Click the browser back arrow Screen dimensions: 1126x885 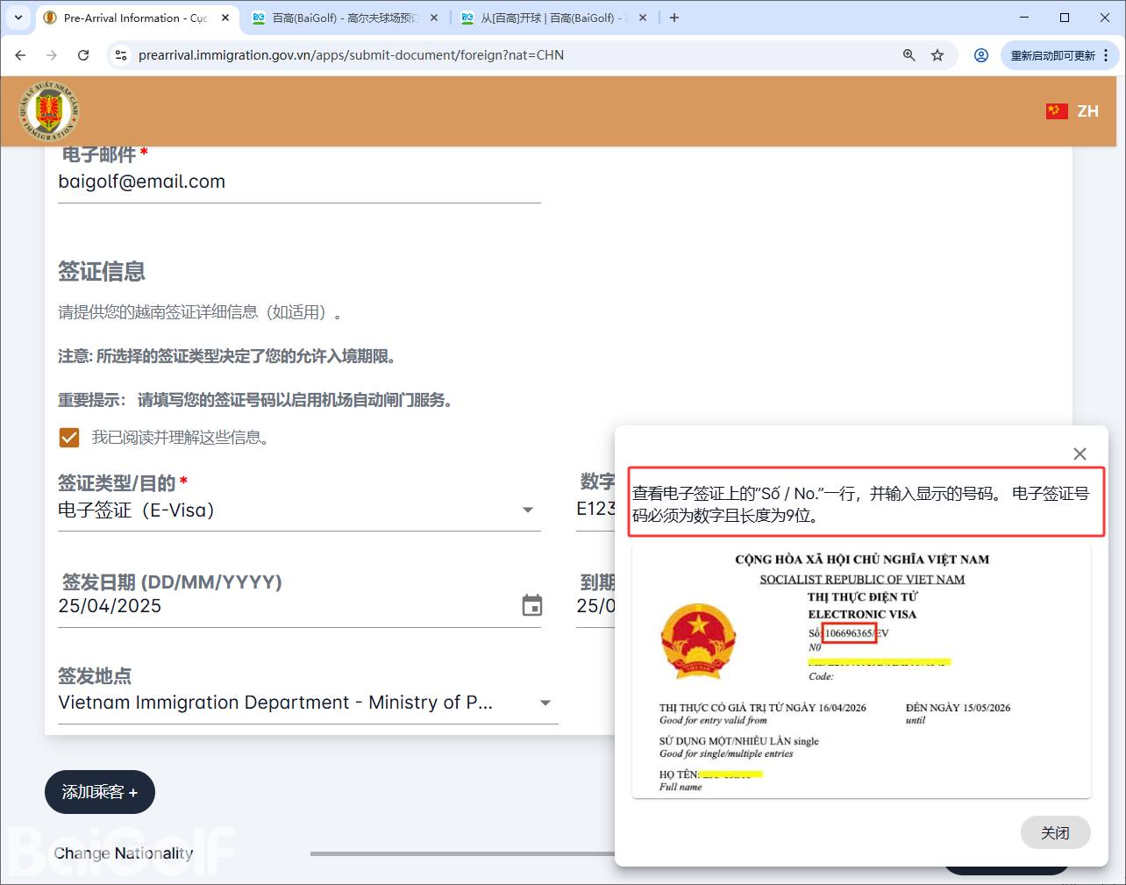[x=20, y=55]
